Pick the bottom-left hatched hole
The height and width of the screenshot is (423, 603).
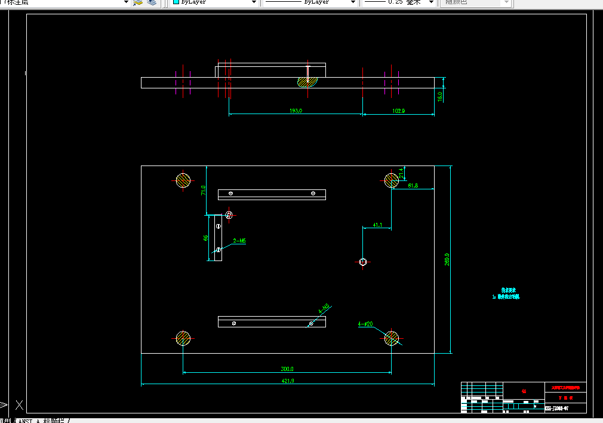click(x=183, y=338)
